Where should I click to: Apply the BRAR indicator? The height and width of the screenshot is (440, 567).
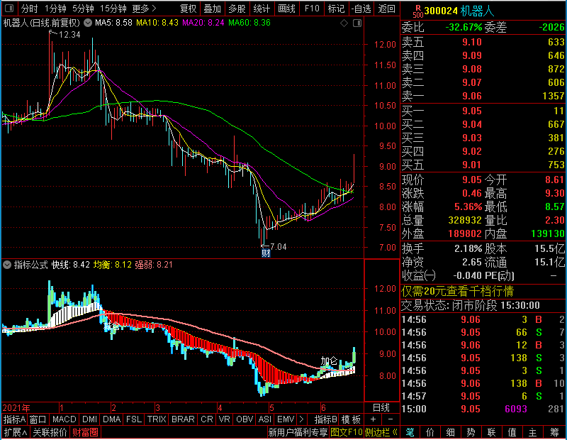pos(183,419)
